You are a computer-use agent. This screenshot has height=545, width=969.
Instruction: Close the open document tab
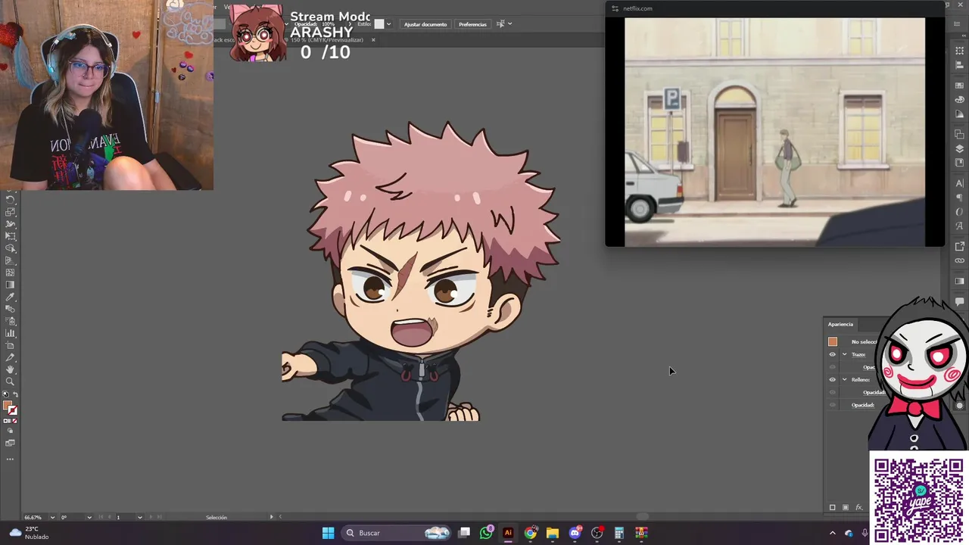click(x=372, y=39)
